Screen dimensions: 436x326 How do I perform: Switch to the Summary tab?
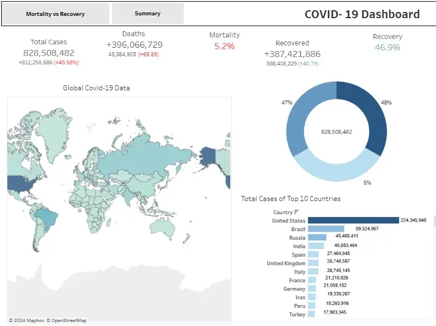(x=147, y=14)
